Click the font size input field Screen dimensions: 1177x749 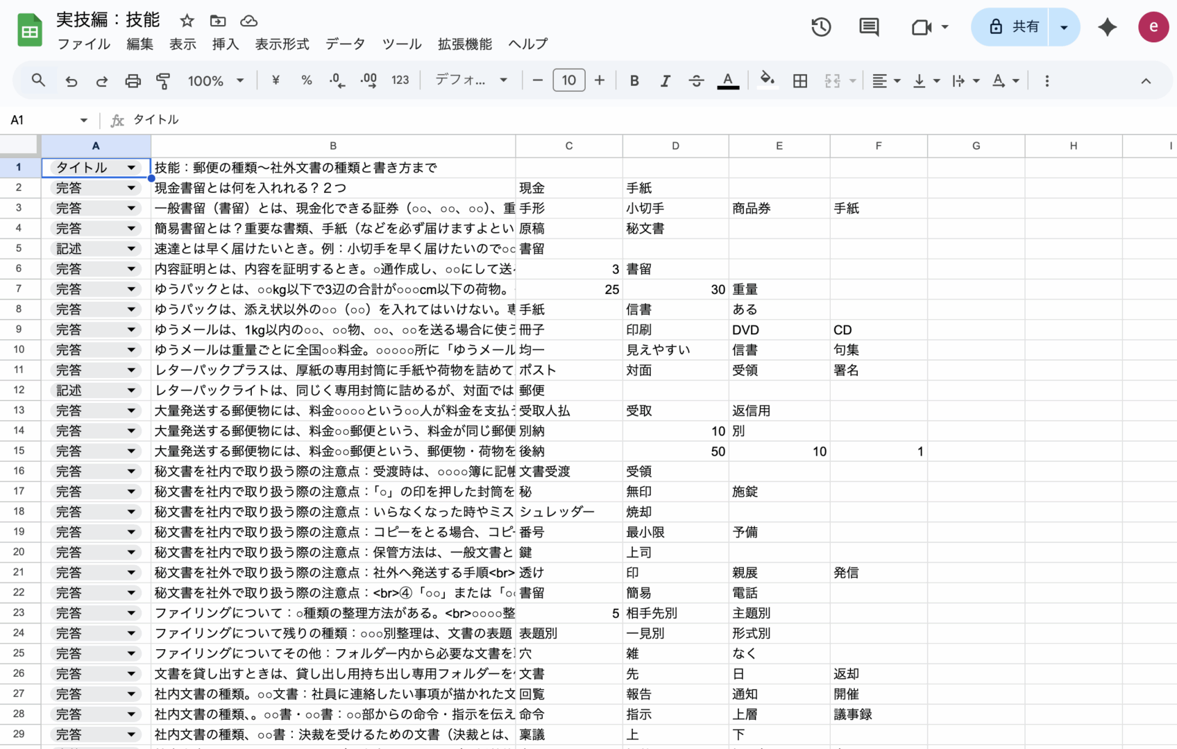(x=568, y=80)
